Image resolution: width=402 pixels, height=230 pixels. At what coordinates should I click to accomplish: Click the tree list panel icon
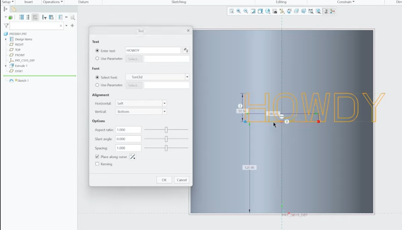pyautogui.click(x=60, y=17)
